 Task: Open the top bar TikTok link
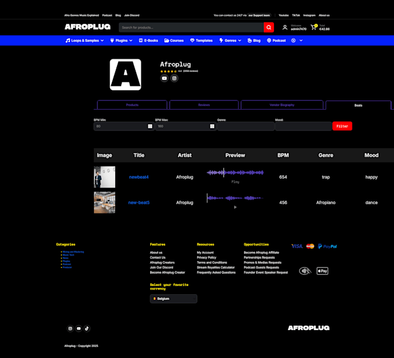[296, 15]
